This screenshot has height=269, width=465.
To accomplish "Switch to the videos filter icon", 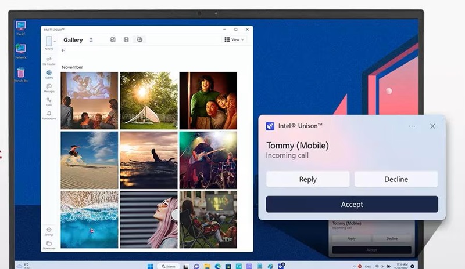I will [126, 39].
